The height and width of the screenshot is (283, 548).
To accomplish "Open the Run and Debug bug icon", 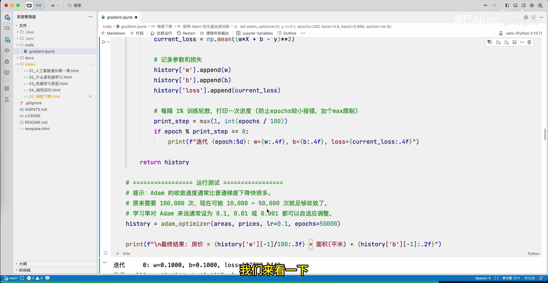I will click(x=7, y=62).
